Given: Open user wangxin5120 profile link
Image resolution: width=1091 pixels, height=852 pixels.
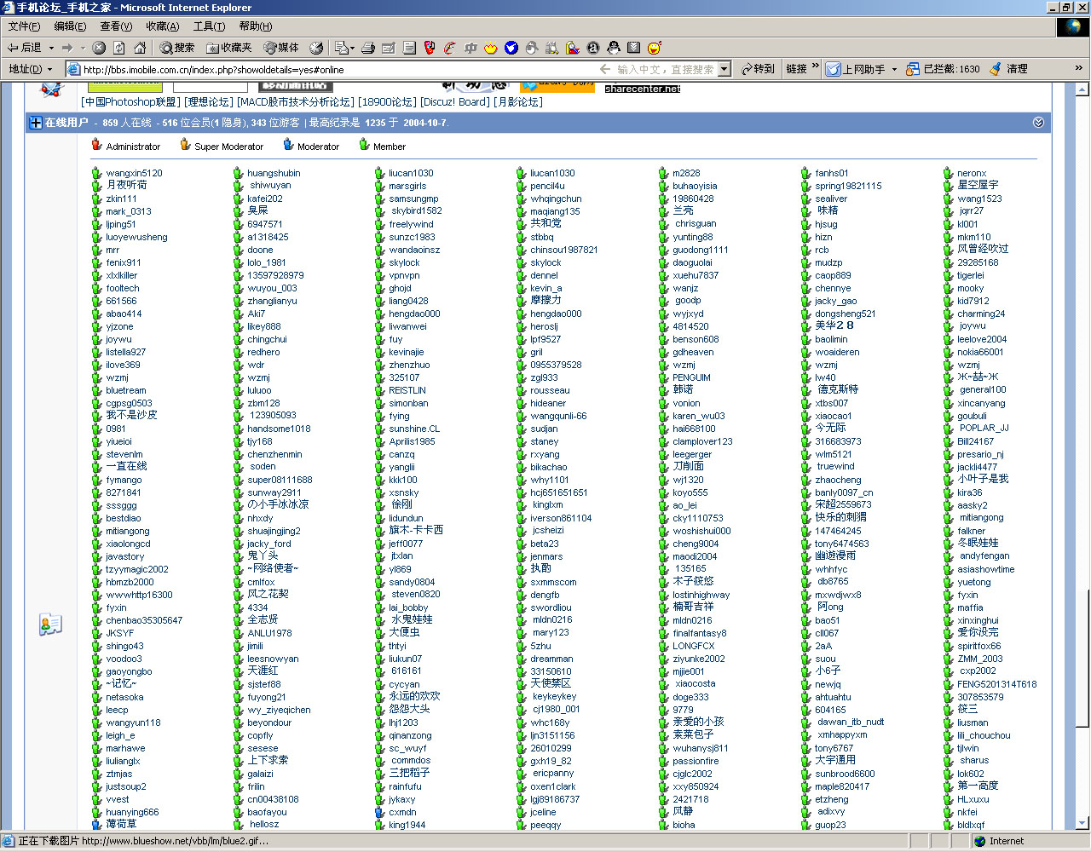Looking at the screenshot, I should (x=134, y=173).
